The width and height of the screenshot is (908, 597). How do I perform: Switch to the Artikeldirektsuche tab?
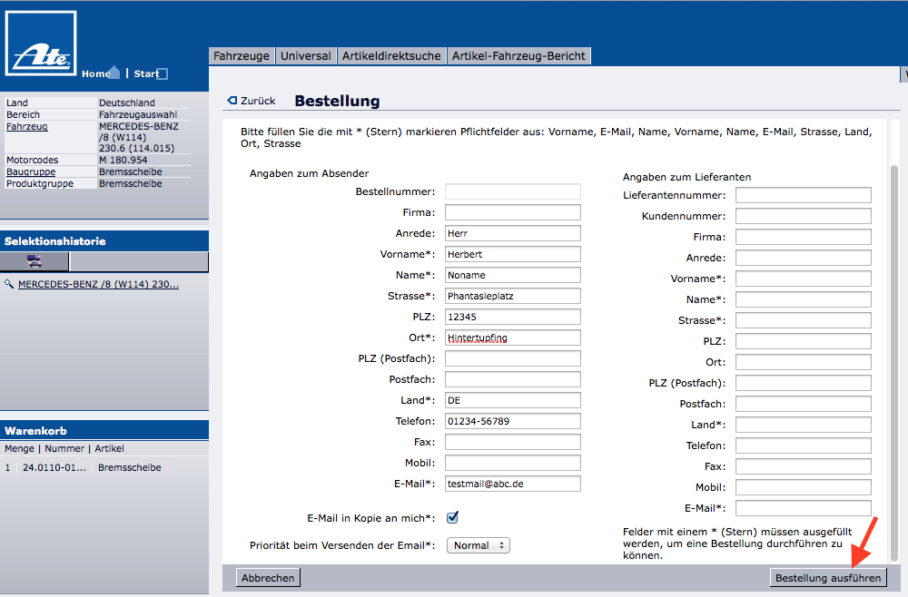tap(392, 56)
